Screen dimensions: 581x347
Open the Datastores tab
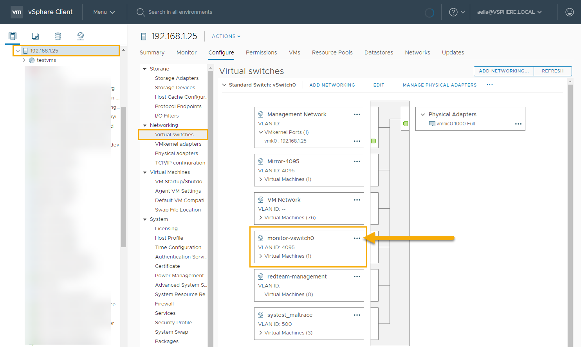coord(378,52)
